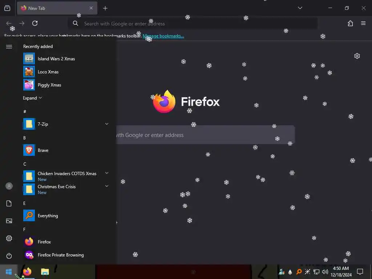Launch Everything search app
Screen dimensions: 372x279
[66, 215]
